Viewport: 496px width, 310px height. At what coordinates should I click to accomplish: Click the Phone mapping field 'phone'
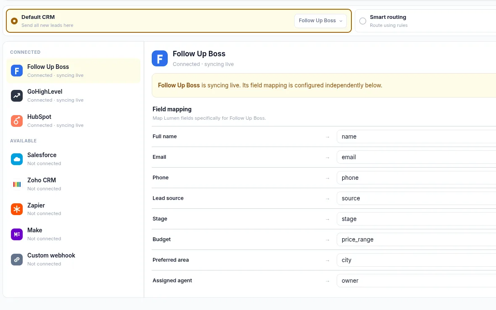(416, 178)
